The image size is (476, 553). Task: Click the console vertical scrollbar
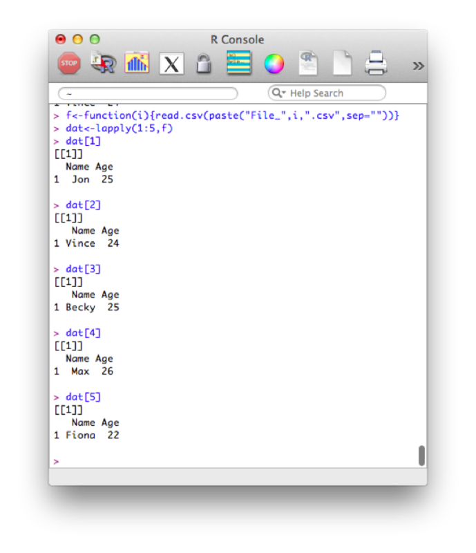(x=421, y=456)
